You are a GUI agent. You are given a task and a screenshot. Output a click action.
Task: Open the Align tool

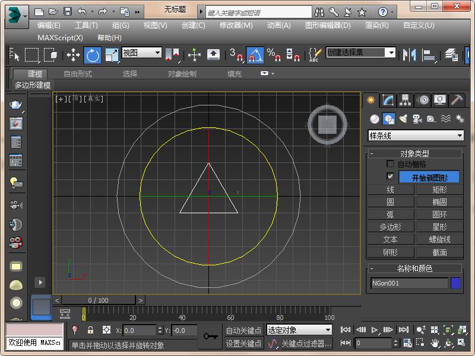coord(429,55)
